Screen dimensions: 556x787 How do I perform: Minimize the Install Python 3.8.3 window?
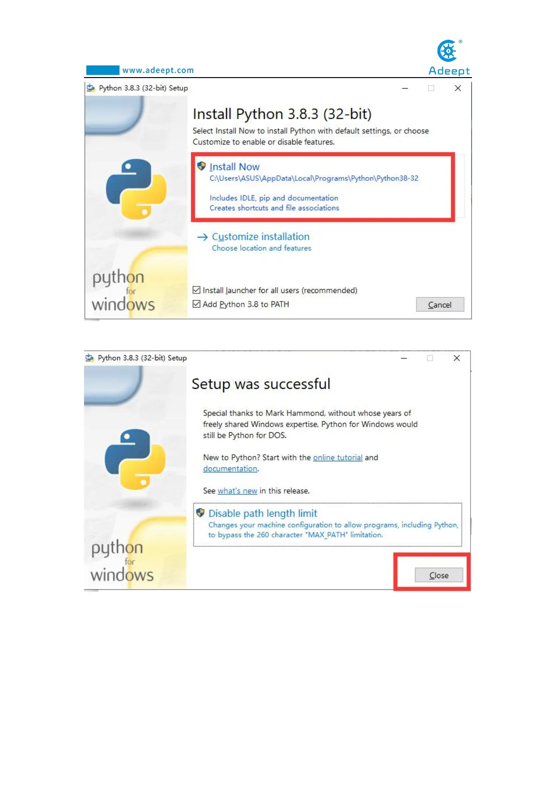point(405,88)
